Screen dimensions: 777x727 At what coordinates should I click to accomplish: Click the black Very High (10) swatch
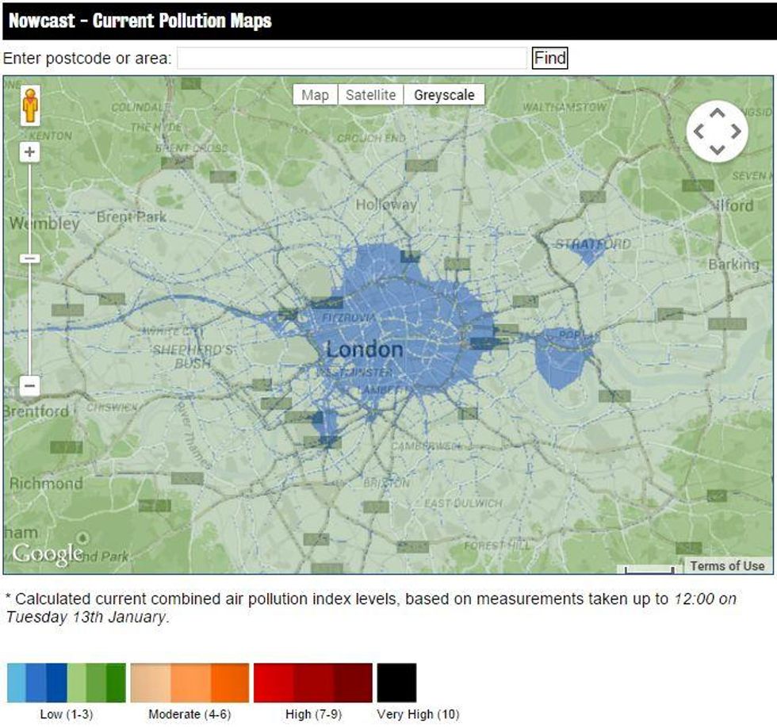(396, 683)
